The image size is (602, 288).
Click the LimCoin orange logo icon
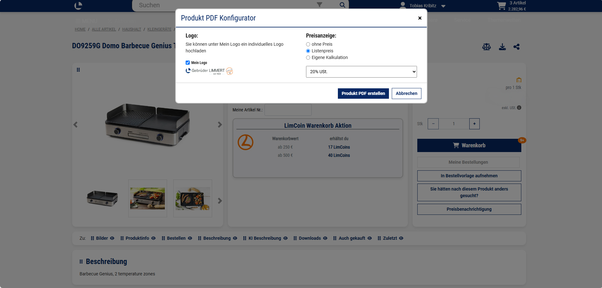coord(246,142)
